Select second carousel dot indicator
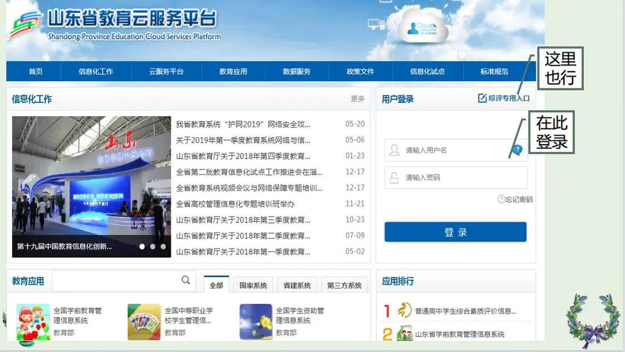The image size is (625, 352). [152, 246]
